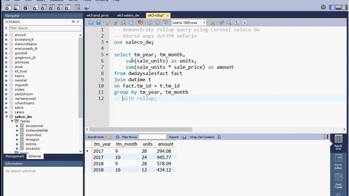The image size is (349, 196).
Task: Open the Field Types side panel
Action: click(x=338, y=181)
